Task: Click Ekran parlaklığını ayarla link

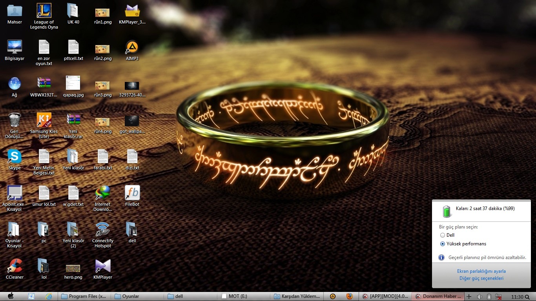Action: pos(481,271)
